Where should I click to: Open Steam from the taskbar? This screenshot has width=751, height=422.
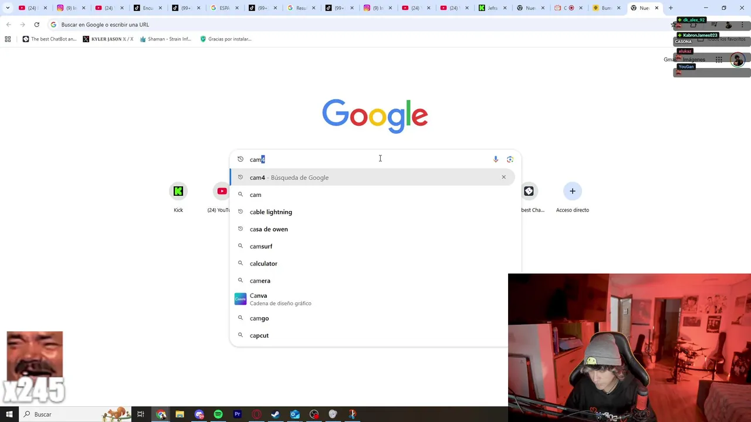coord(276,414)
